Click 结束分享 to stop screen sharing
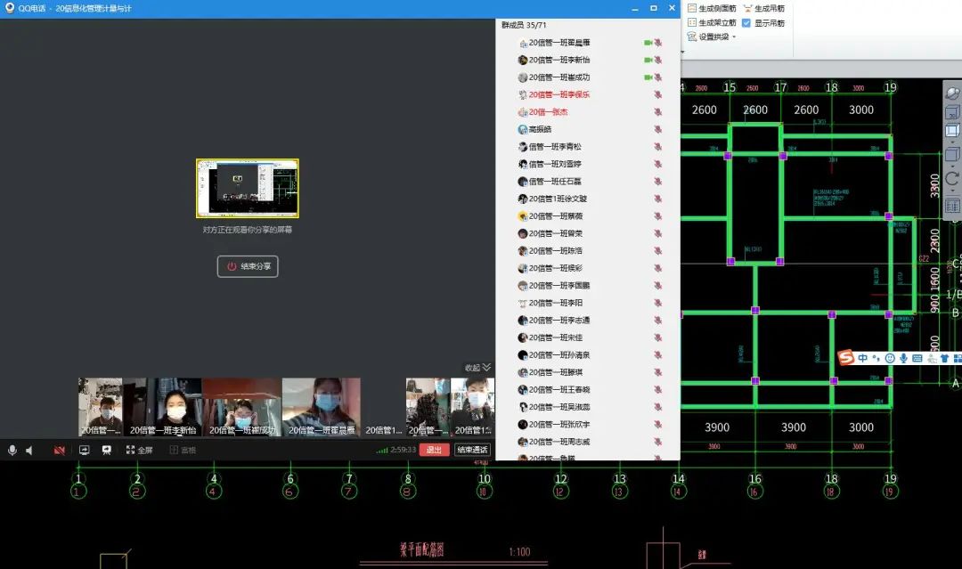 click(248, 266)
